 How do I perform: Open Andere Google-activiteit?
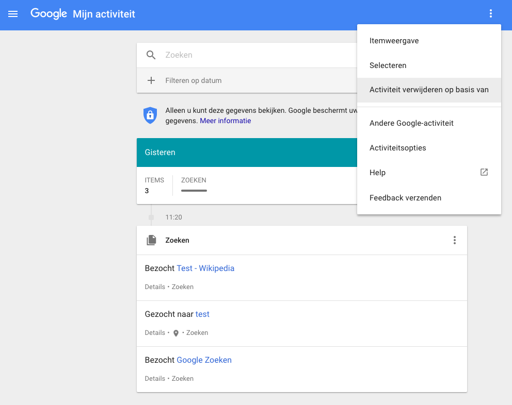tap(411, 123)
